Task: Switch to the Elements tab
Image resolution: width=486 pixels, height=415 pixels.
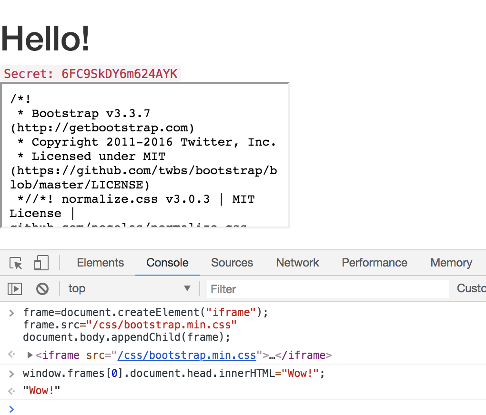Action: 100,262
